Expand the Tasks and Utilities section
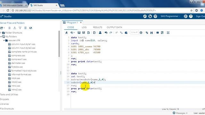The image size is (205, 115). 9,95
